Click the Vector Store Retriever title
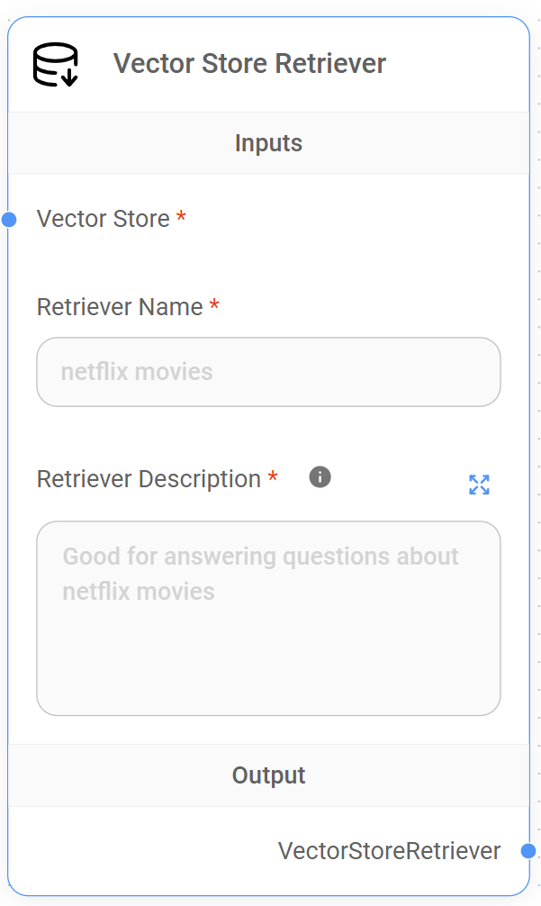 tap(249, 63)
